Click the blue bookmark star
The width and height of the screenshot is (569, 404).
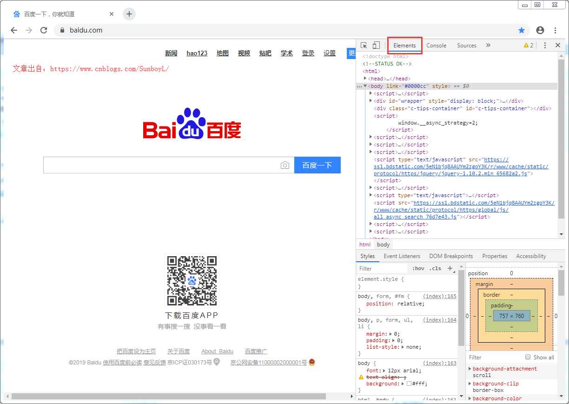(x=522, y=30)
